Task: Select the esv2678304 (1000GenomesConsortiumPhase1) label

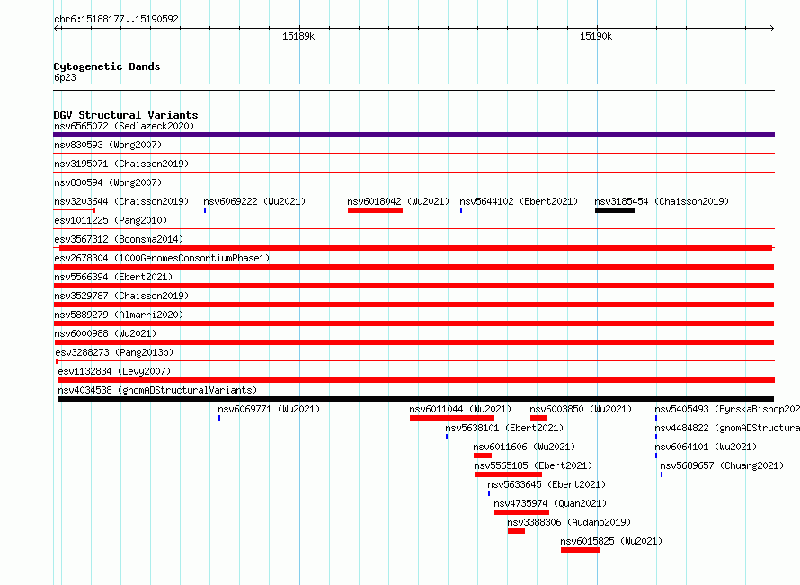Action: 162,258
